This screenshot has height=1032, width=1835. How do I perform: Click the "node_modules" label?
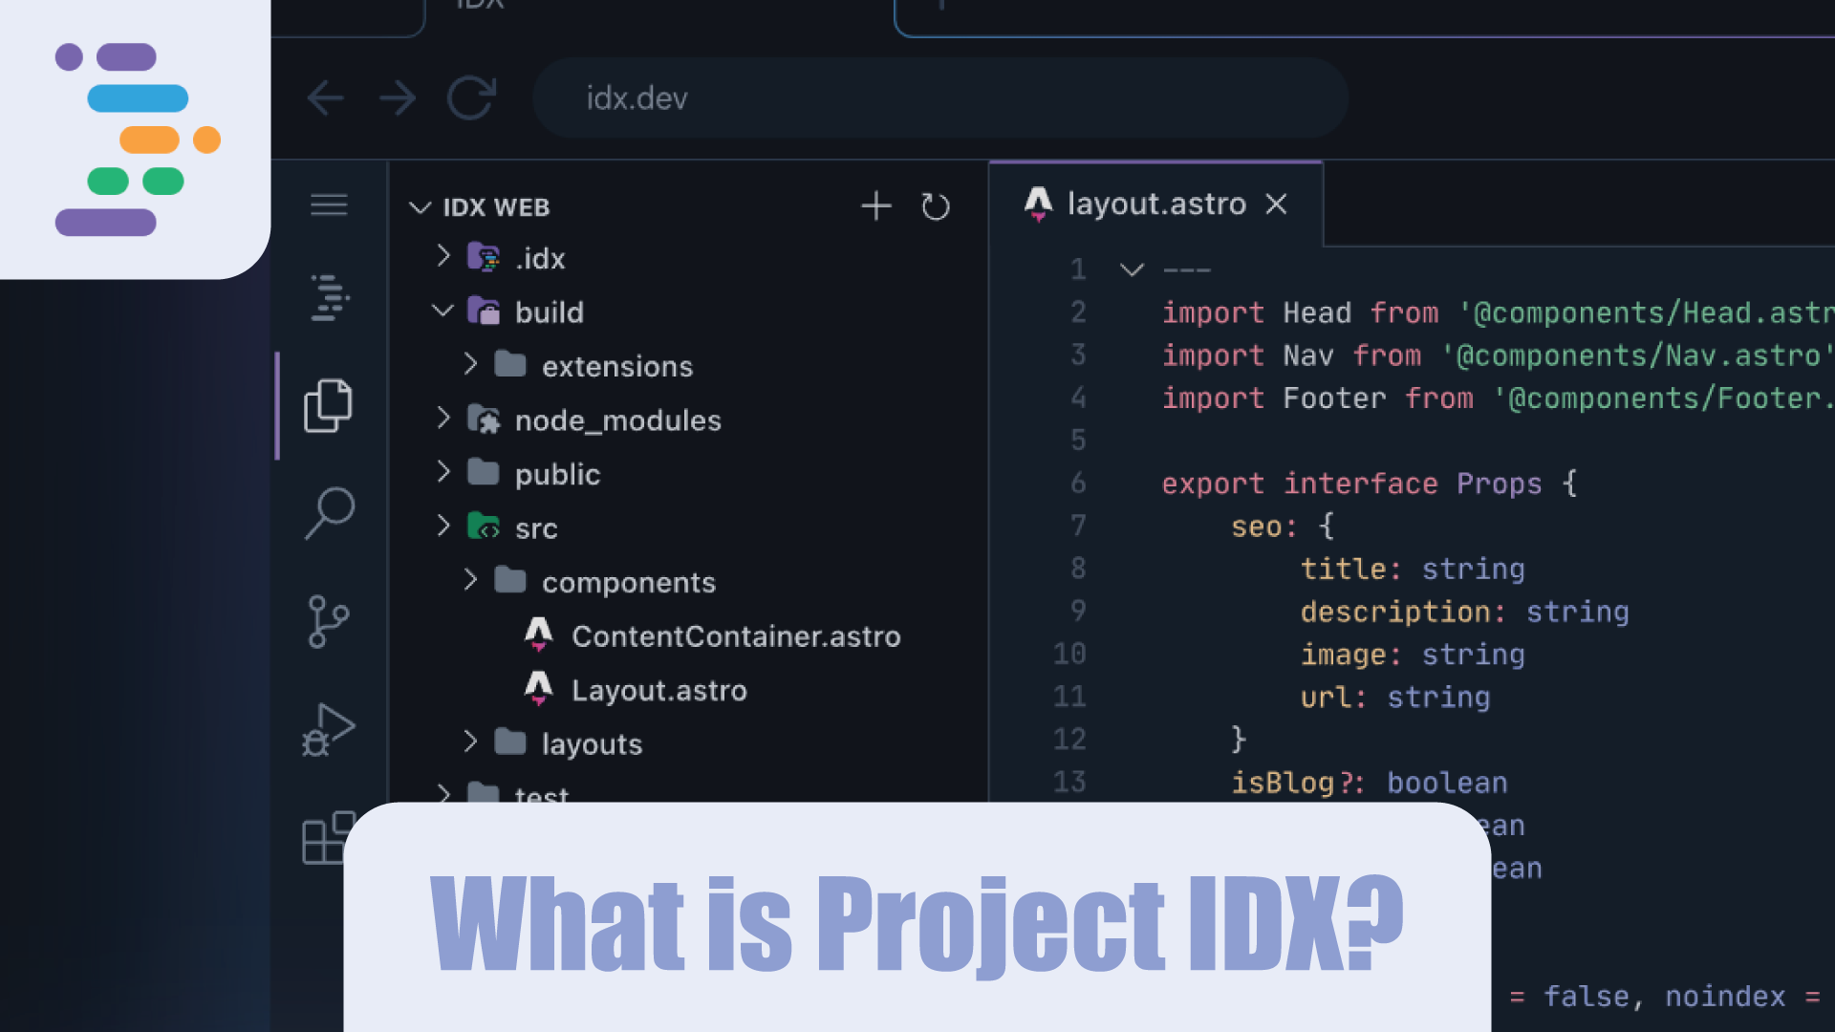(617, 420)
